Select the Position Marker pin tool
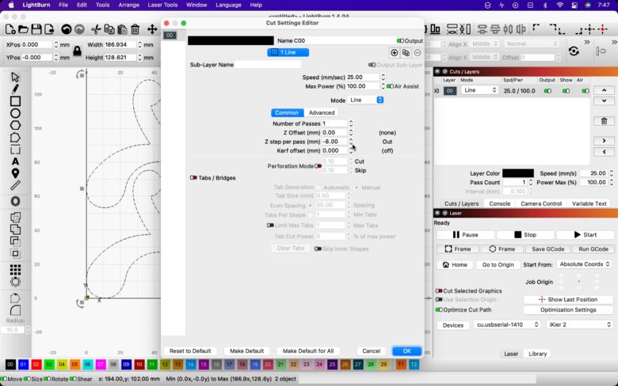The height and width of the screenshot is (386, 618). tap(15, 173)
